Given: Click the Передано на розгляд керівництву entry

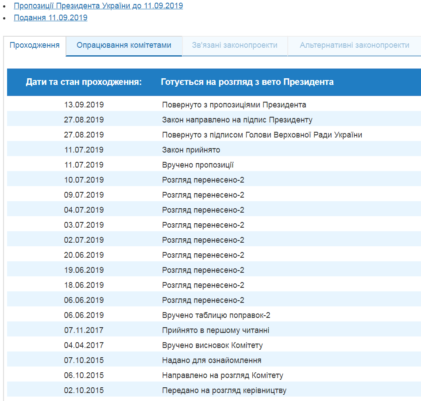Looking at the screenshot, I should pyautogui.click(x=224, y=390).
